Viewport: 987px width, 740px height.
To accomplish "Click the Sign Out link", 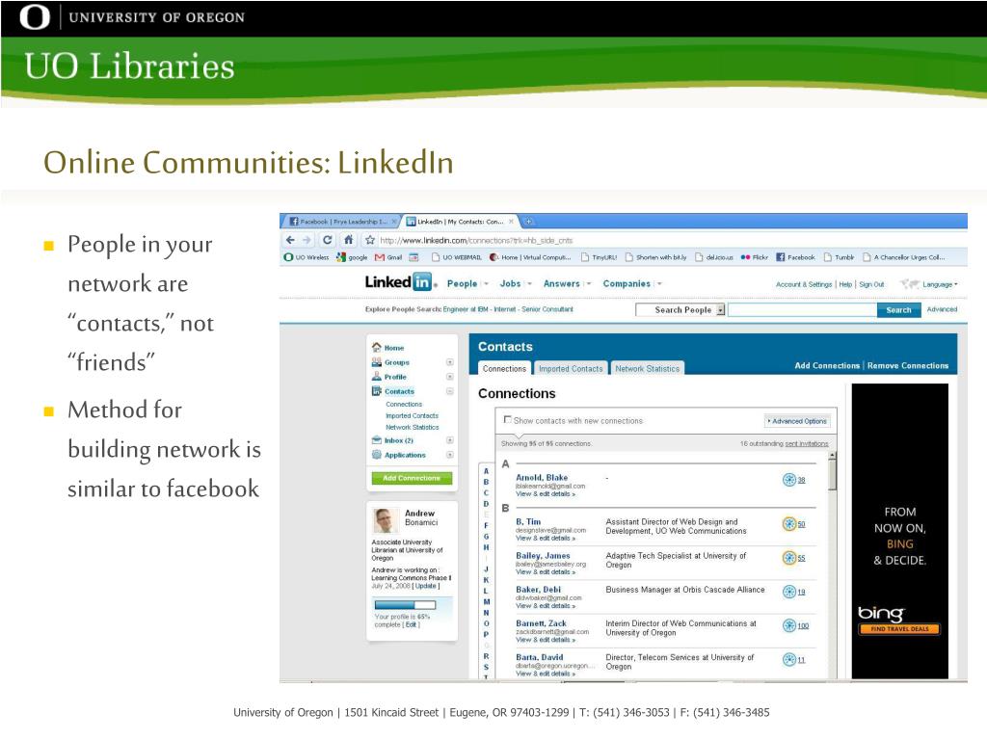I will [x=871, y=284].
